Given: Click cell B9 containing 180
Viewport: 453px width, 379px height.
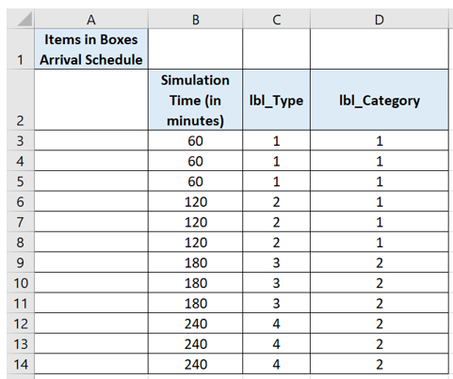Looking at the screenshot, I should click(195, 262).
